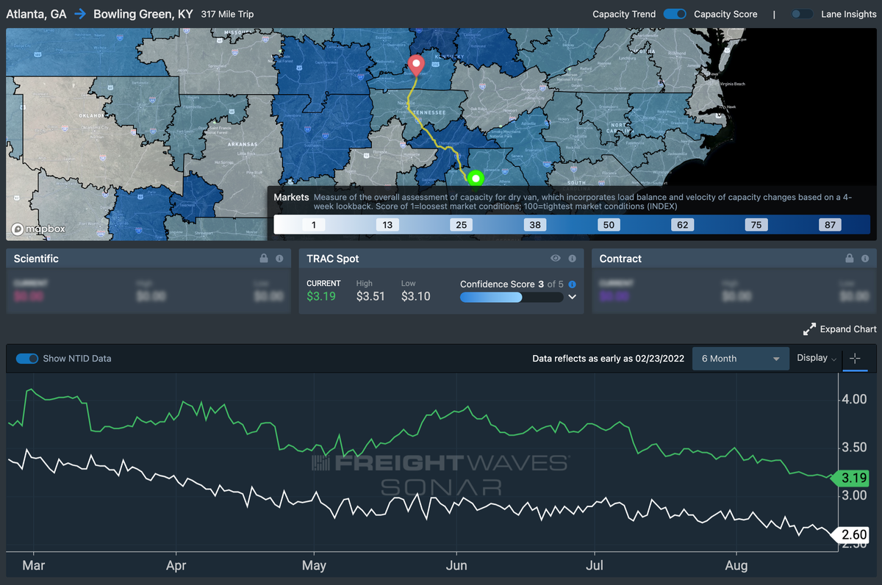882x585 pixels.
Task: Select the legend value 87
Action: pos(831,225)
